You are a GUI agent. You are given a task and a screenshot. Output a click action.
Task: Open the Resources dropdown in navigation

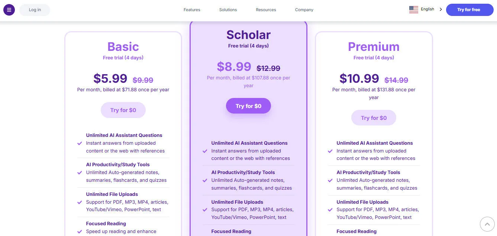266,10
